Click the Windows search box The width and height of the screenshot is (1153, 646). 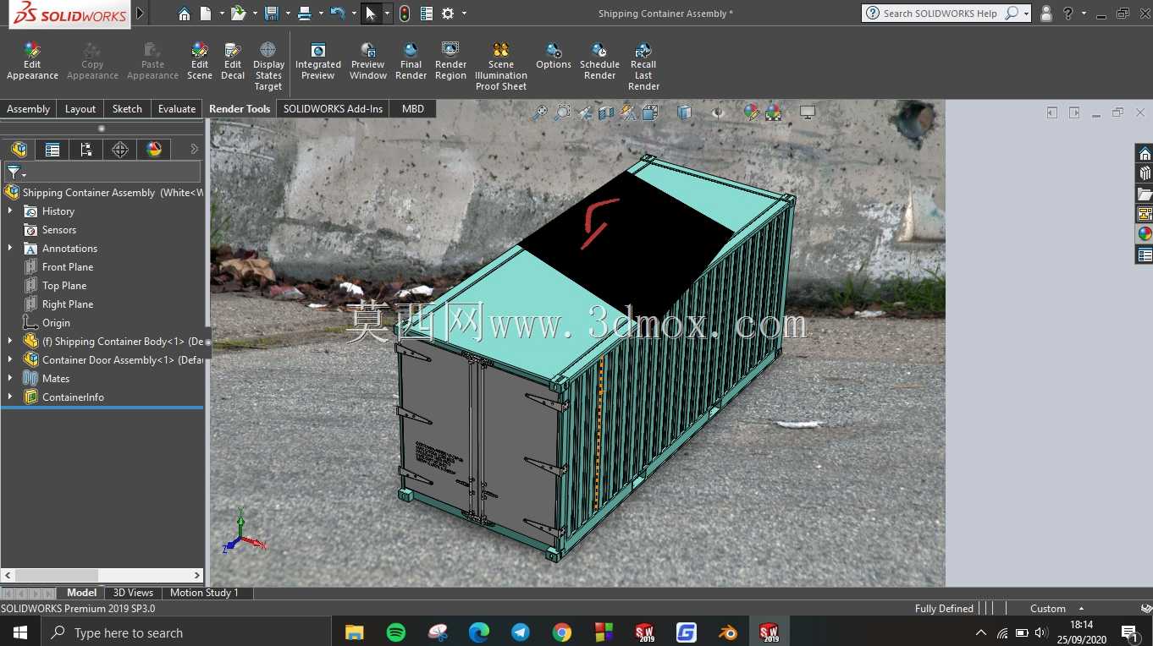(185, 632)
